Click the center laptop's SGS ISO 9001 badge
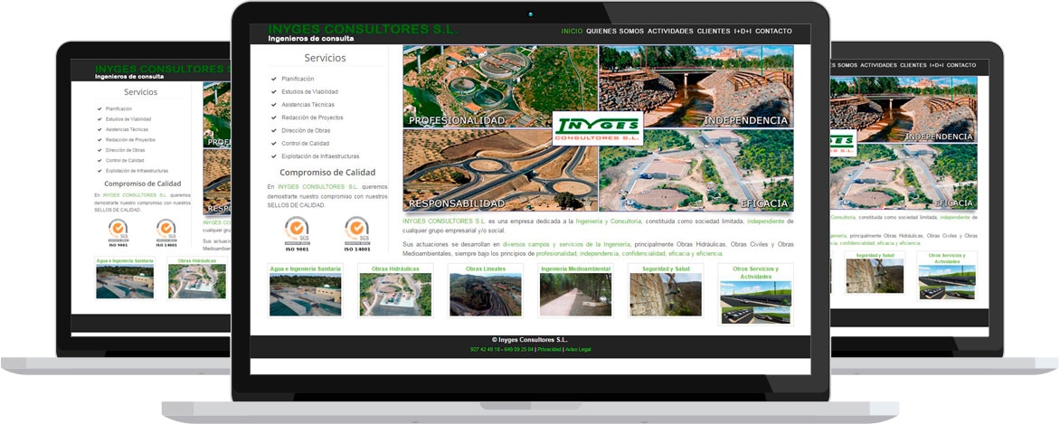 [x=297, y=234]
